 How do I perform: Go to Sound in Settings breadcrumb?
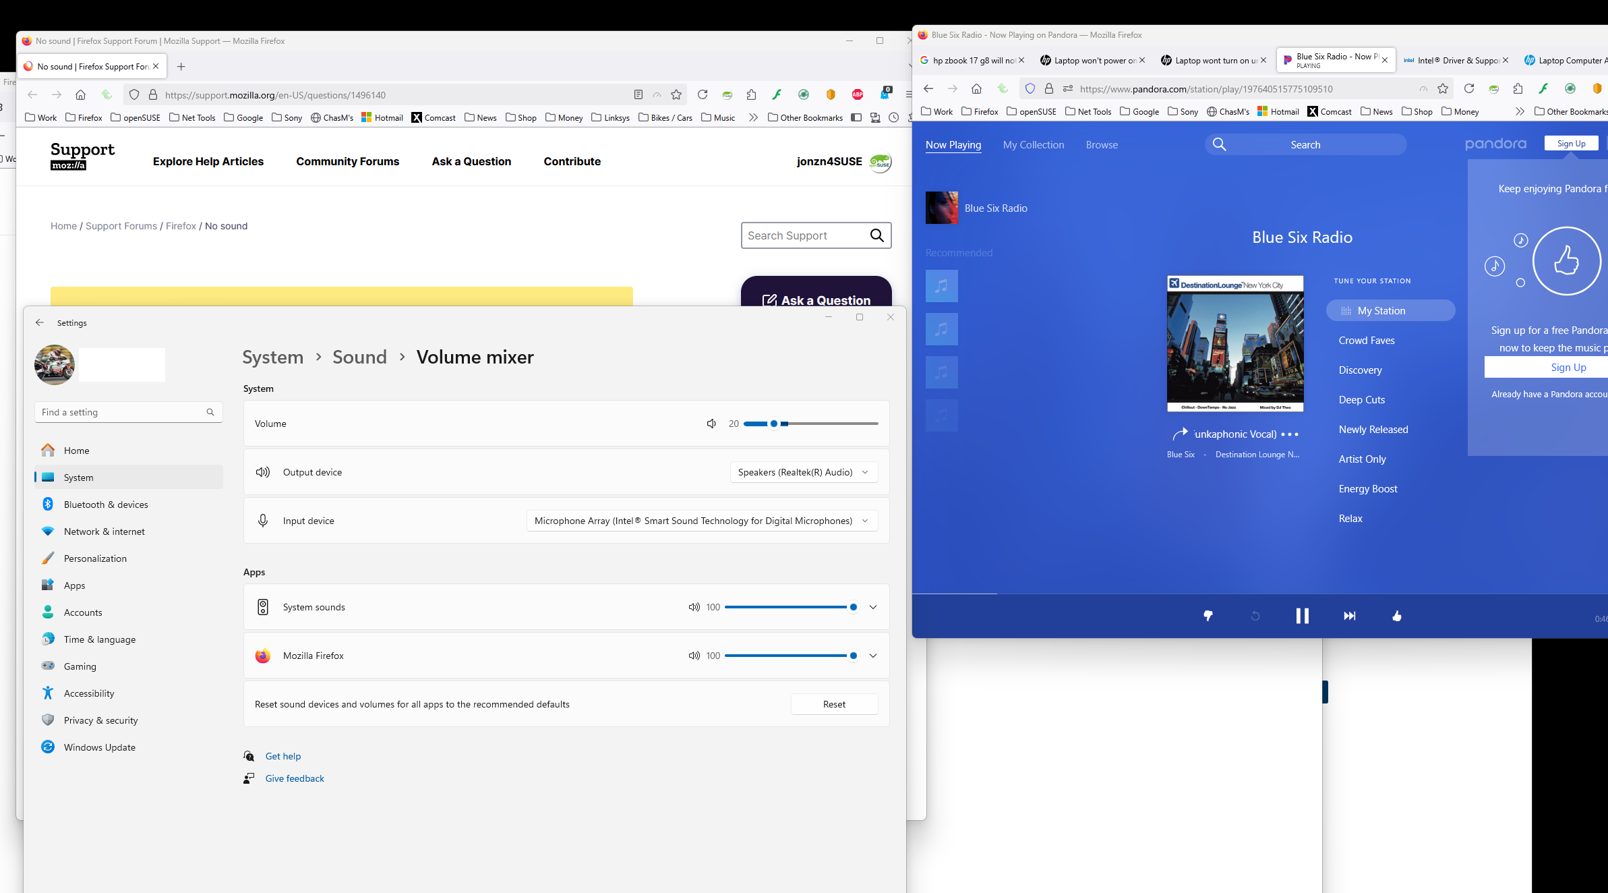point(359,357)
